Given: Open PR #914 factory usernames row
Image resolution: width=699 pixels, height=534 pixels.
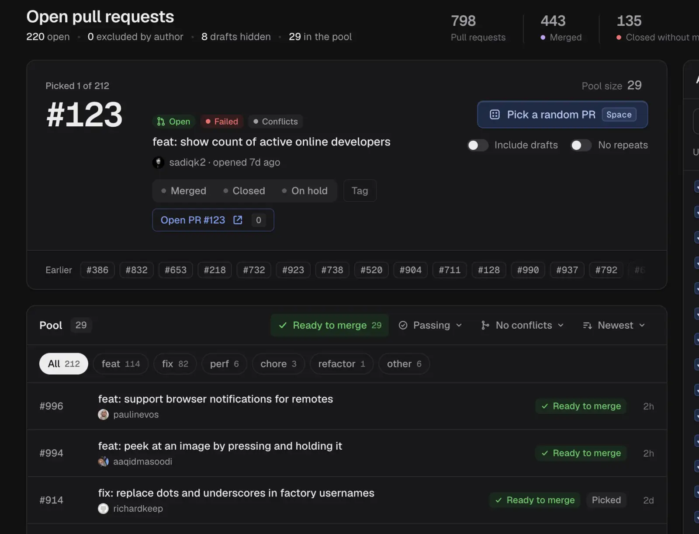Looking at the screenshot, I should 347,500.
